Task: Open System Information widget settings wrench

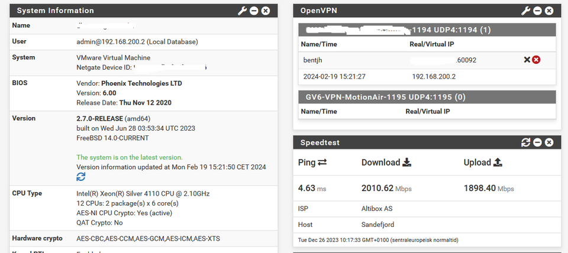Action: [242, 11]
